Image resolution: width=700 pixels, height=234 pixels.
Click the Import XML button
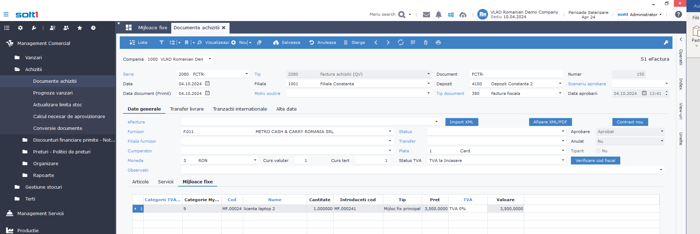point(462,122)
